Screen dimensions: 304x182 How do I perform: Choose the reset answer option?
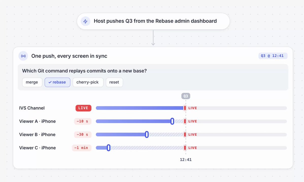coord(114,82)
